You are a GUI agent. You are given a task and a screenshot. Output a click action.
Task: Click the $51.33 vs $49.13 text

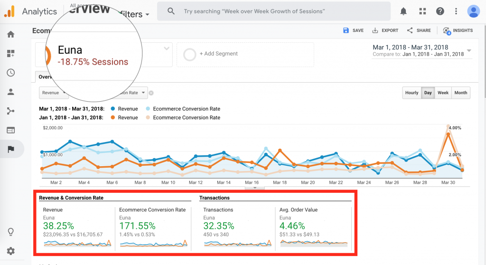[299, 235]
